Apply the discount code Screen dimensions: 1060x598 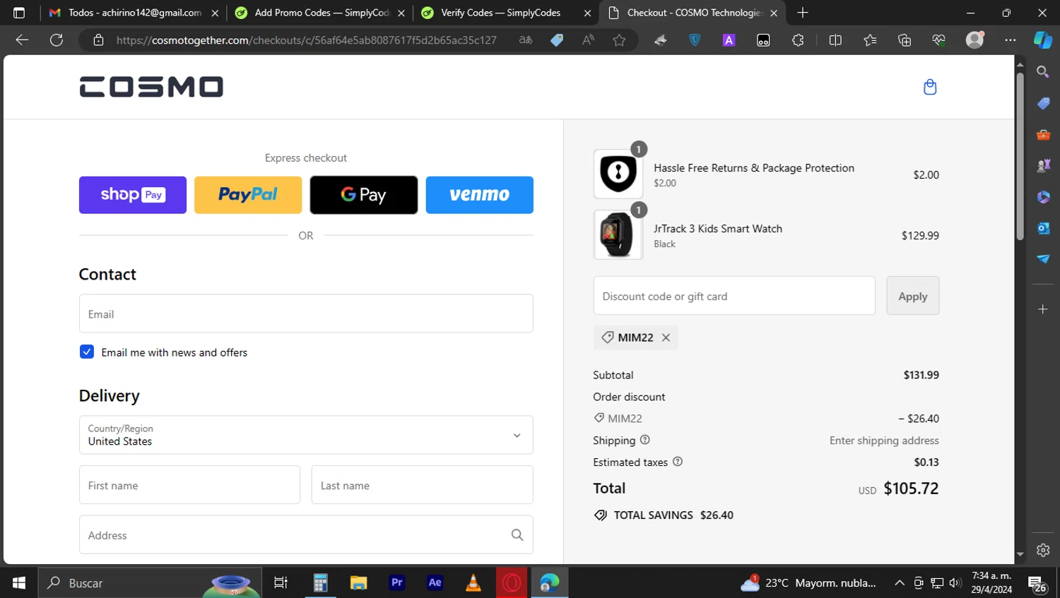pyautogui.click(x=913, y=296)
